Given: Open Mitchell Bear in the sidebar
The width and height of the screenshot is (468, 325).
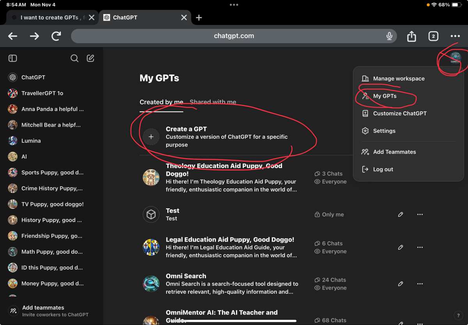Looking at the screenshot, I should pyautogui.click(x=52, y=125).
